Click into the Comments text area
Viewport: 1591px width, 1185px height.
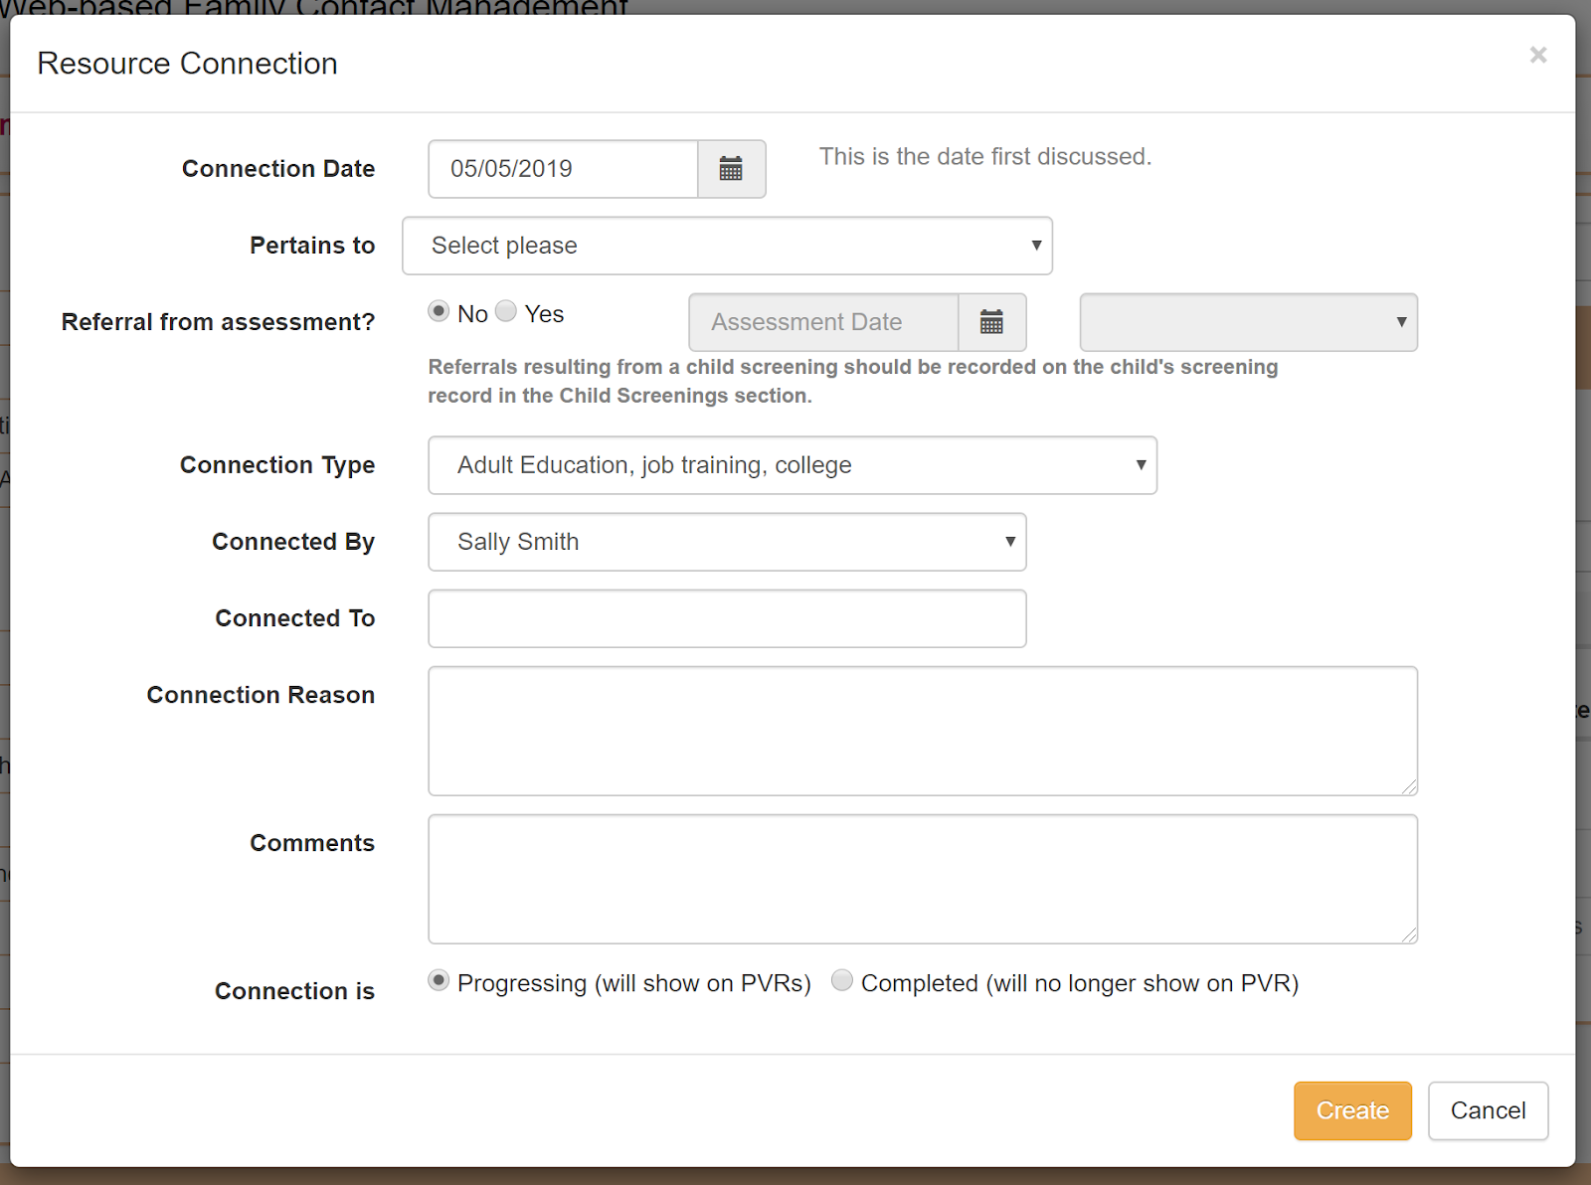pyautogui.click(x=922, y=879)
